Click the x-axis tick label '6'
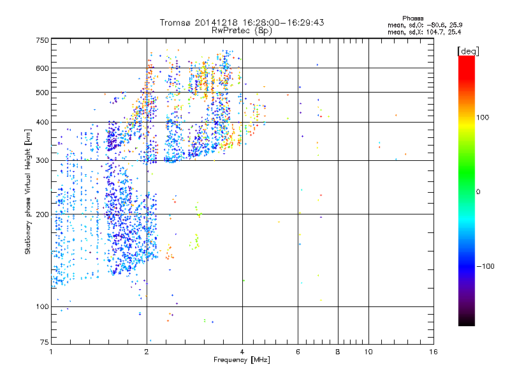 click(298, 352)
